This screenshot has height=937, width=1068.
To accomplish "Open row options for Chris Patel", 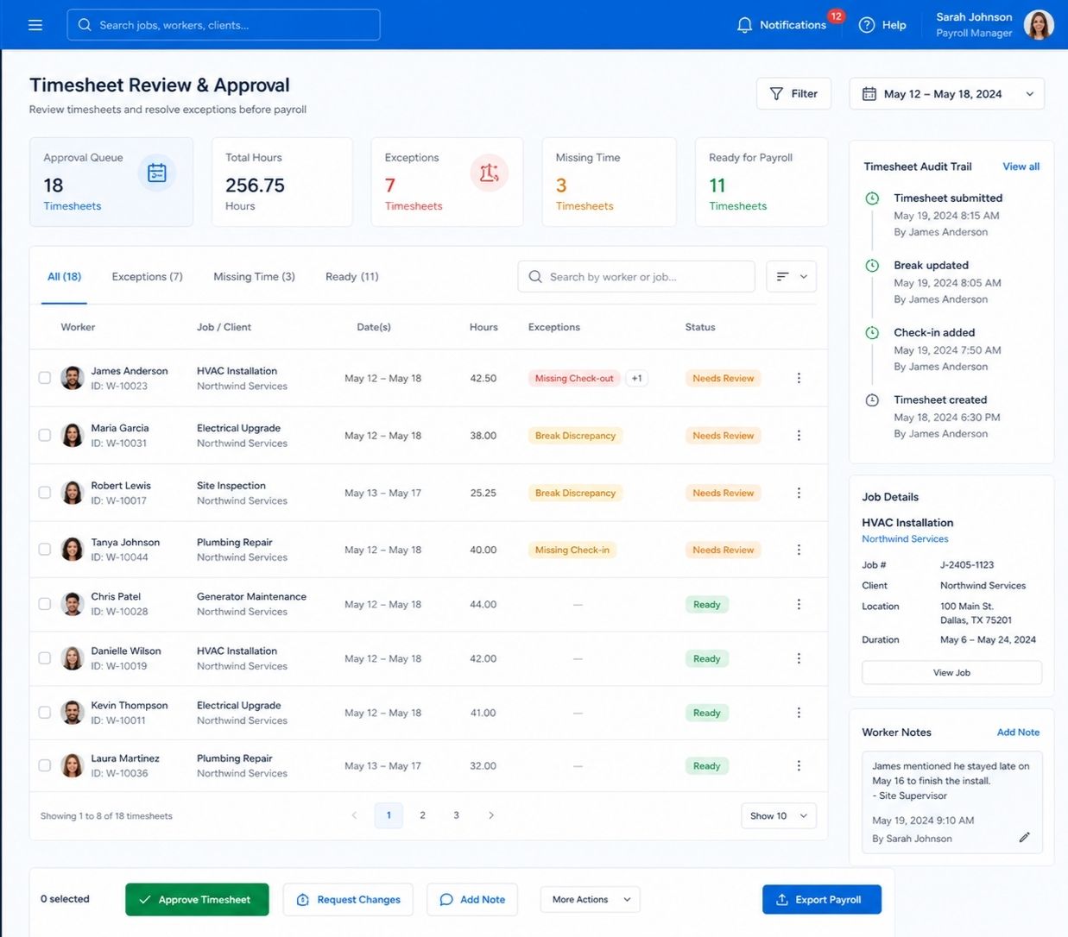I will (x=799, y=604).
